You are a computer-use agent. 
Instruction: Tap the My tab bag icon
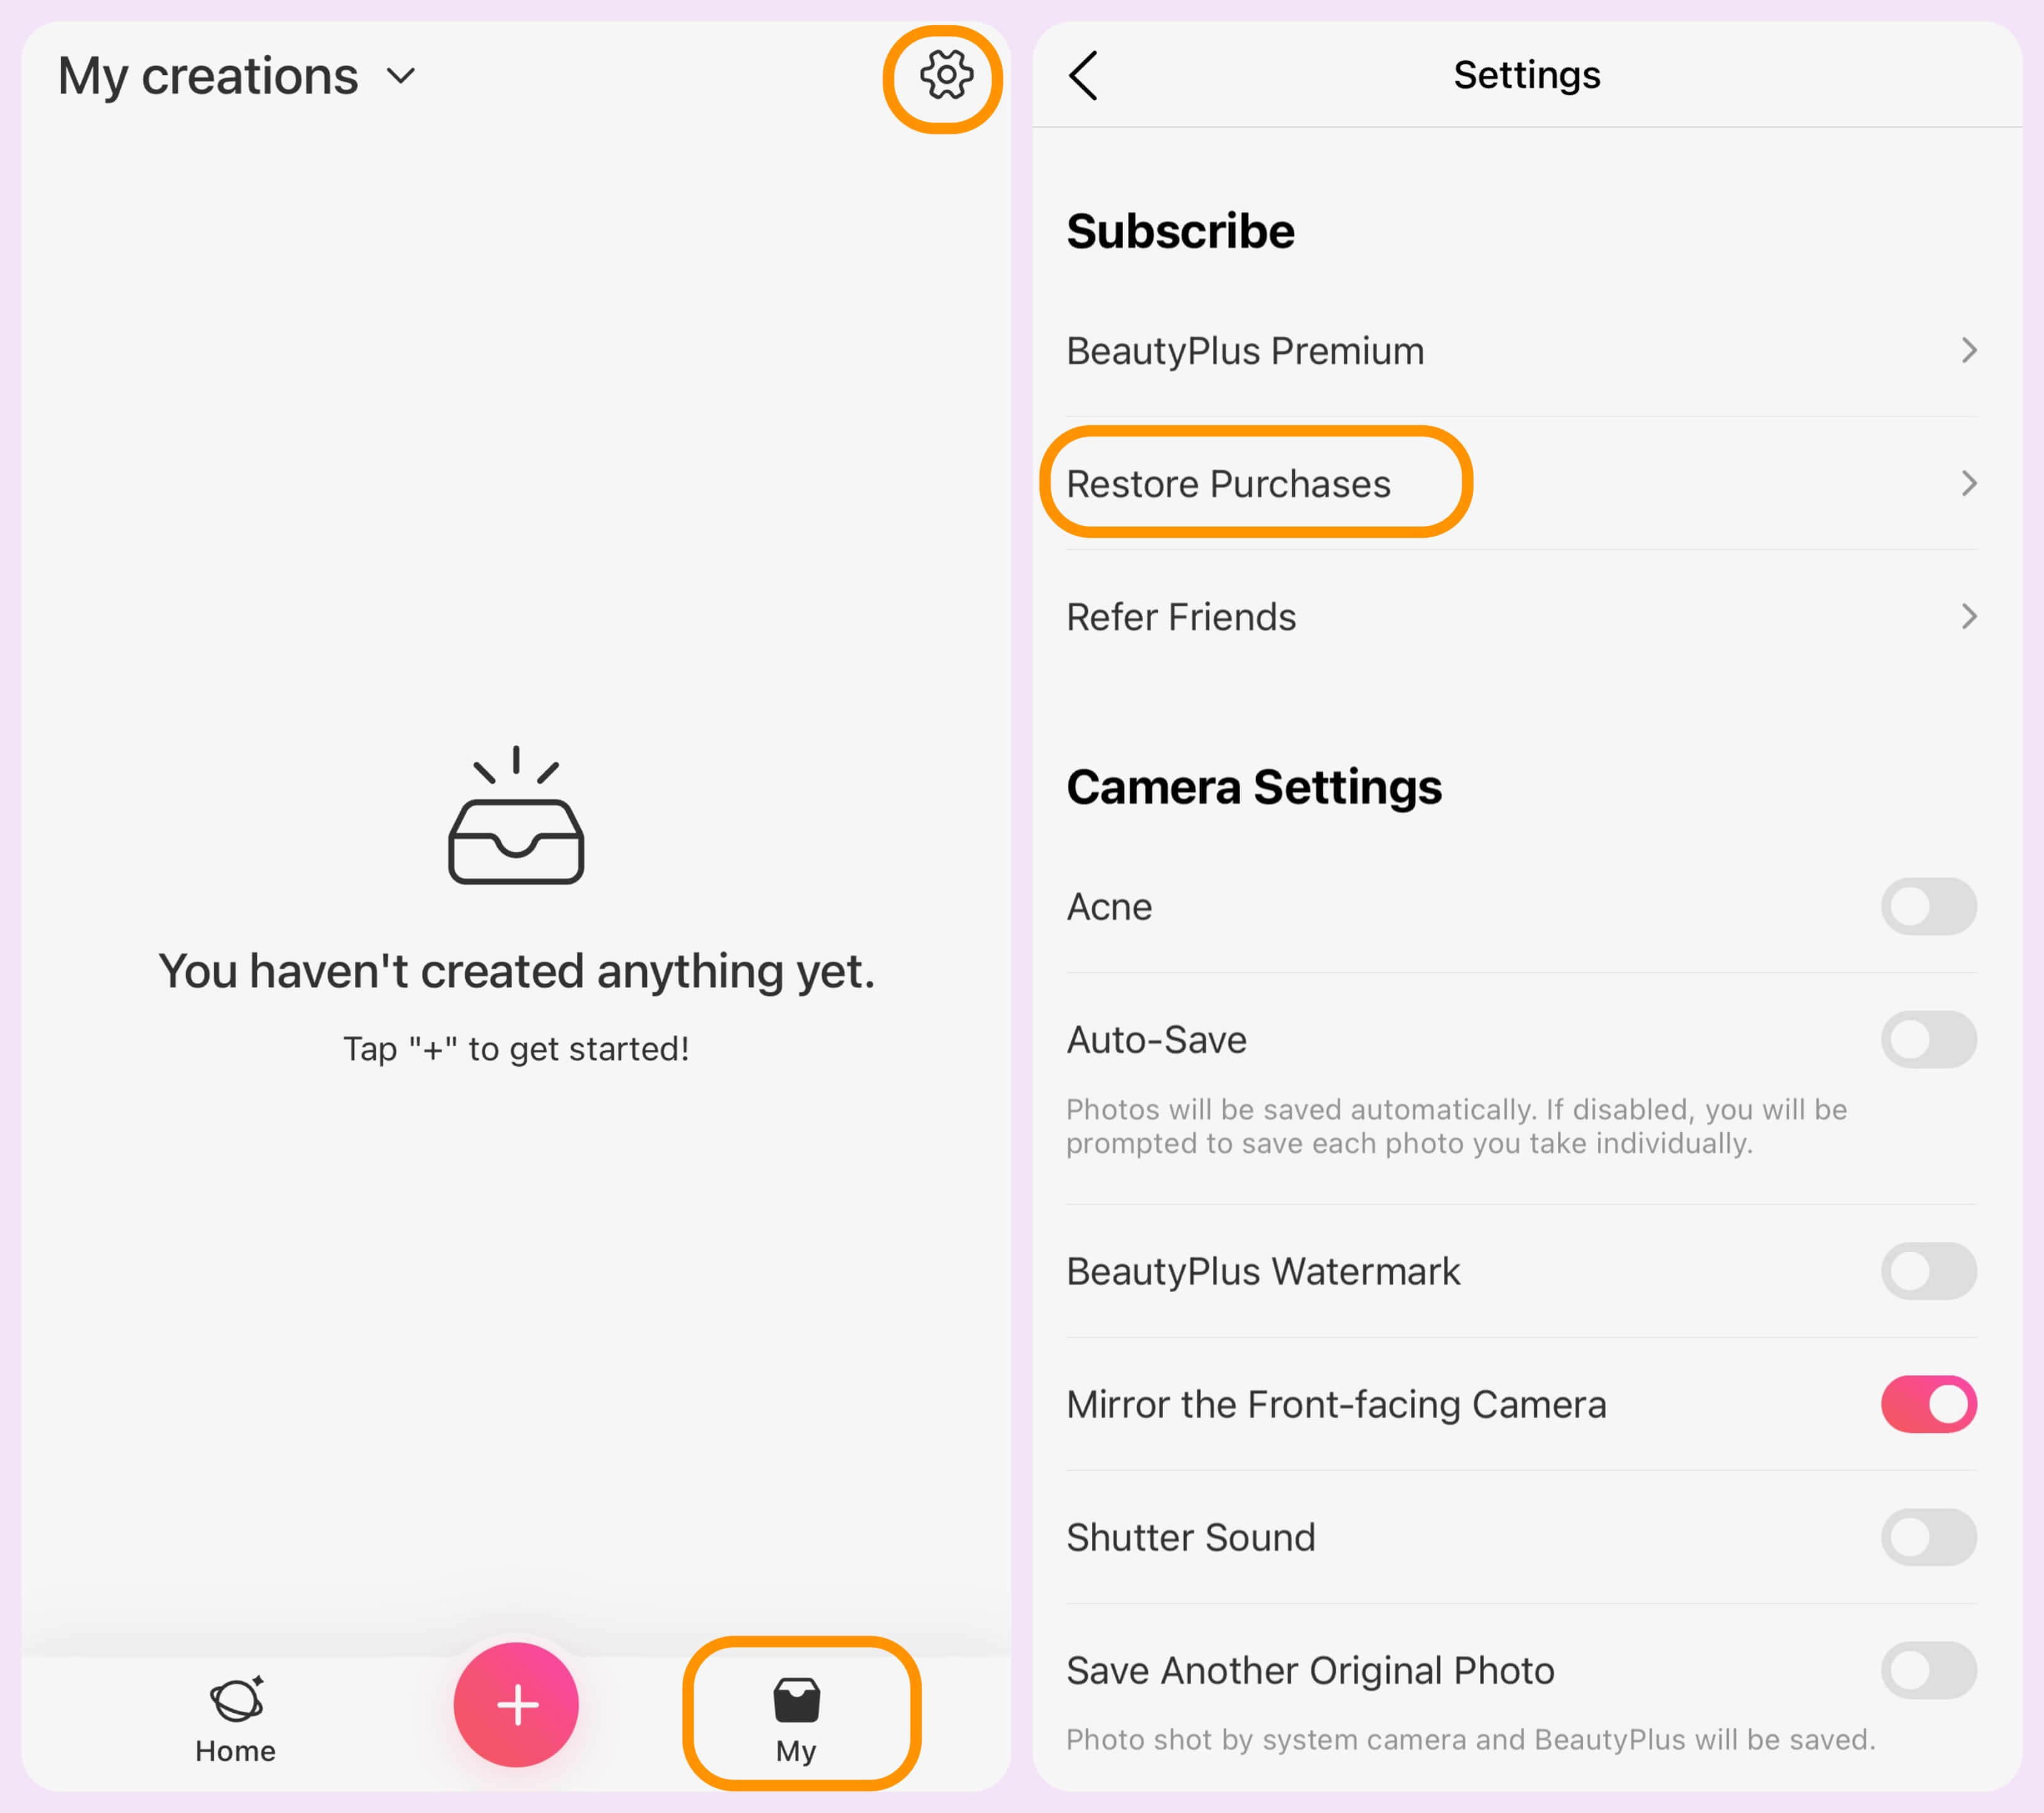(797, 1698)
